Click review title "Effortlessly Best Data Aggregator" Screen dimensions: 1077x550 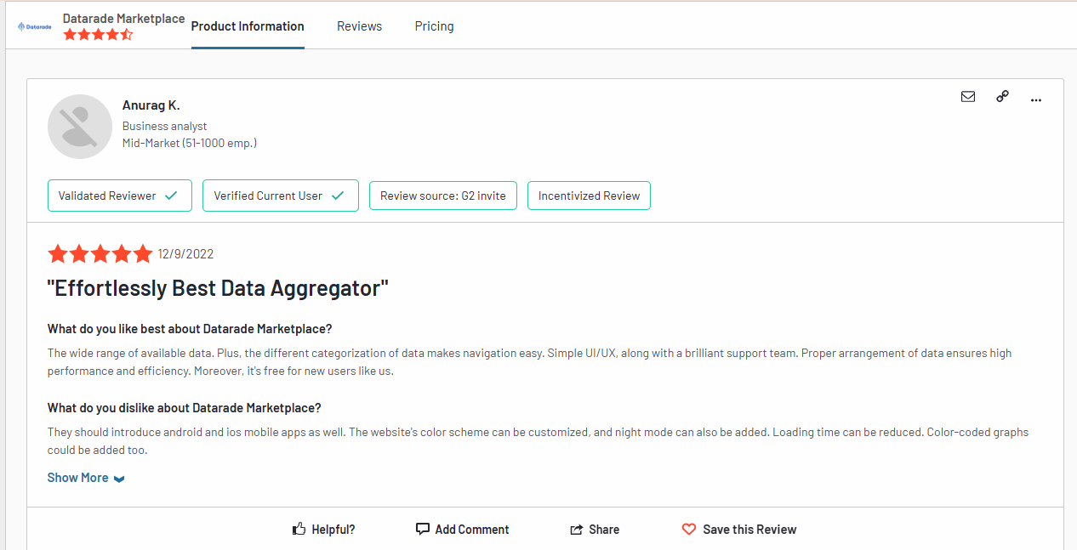point(218,288)
